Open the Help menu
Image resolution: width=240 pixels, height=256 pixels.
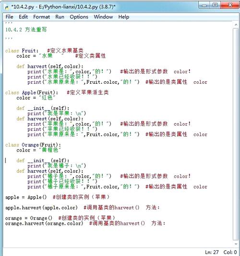tap(124, 17)
